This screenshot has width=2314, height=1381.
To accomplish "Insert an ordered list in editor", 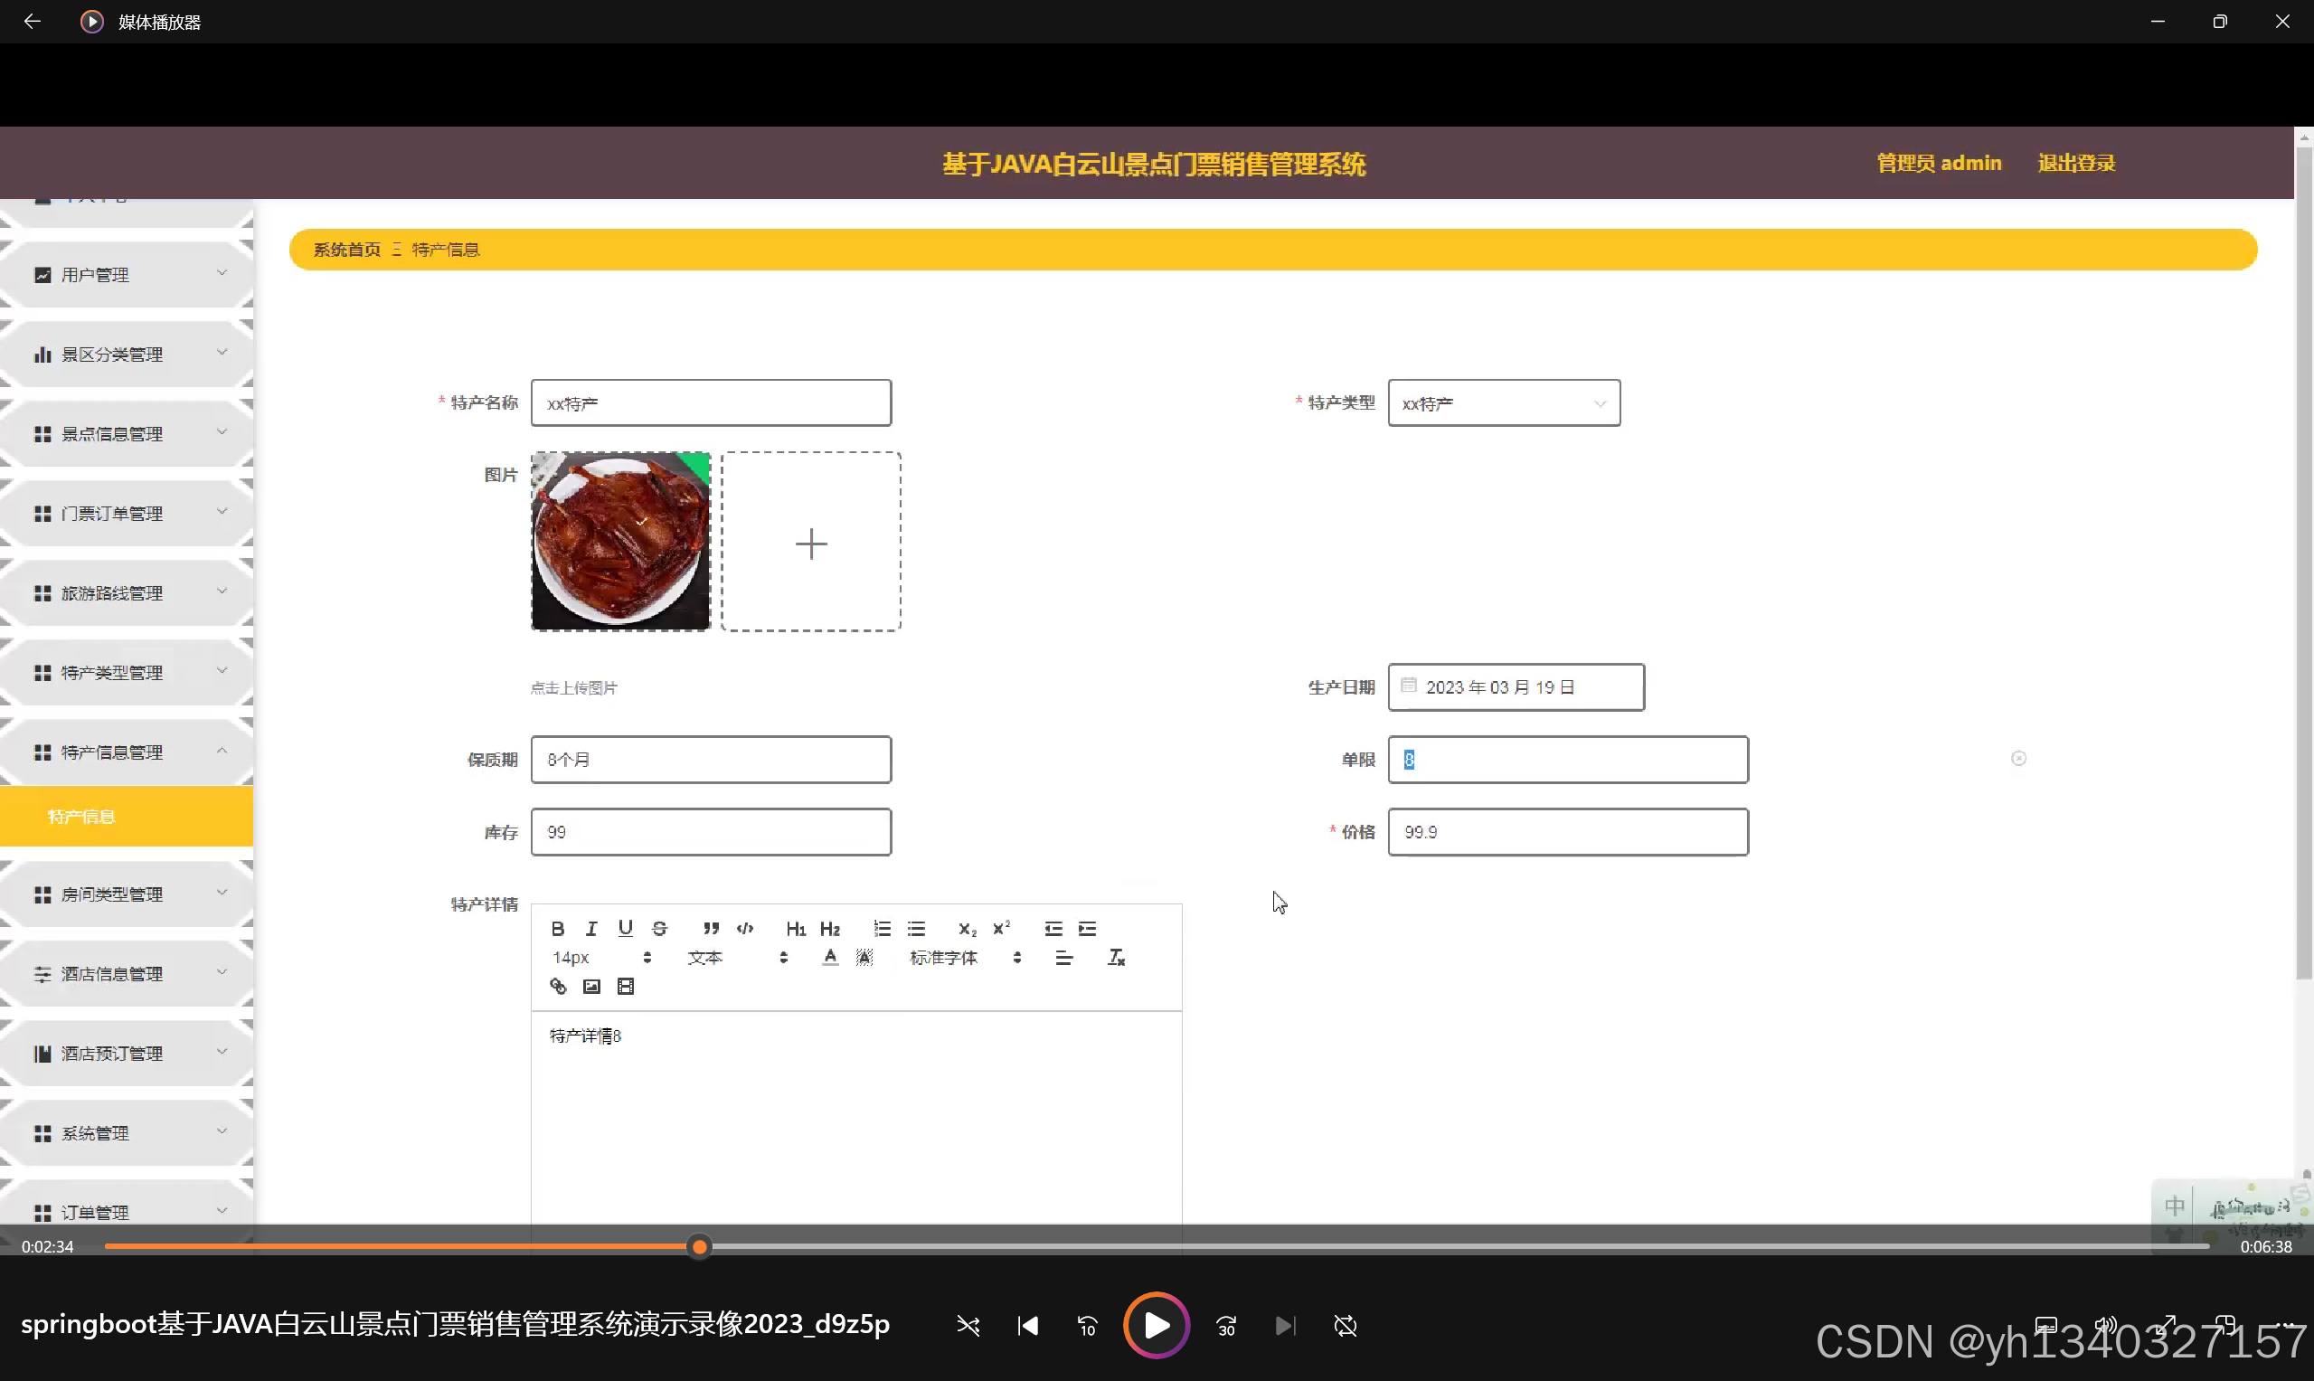I will tap(882, 928).
